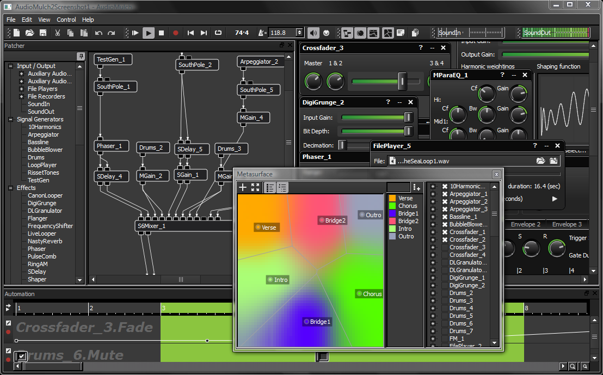The image size is (603, 375).
Task: Toggle the Metasurface snapshot list view icon
Action: 270,188
